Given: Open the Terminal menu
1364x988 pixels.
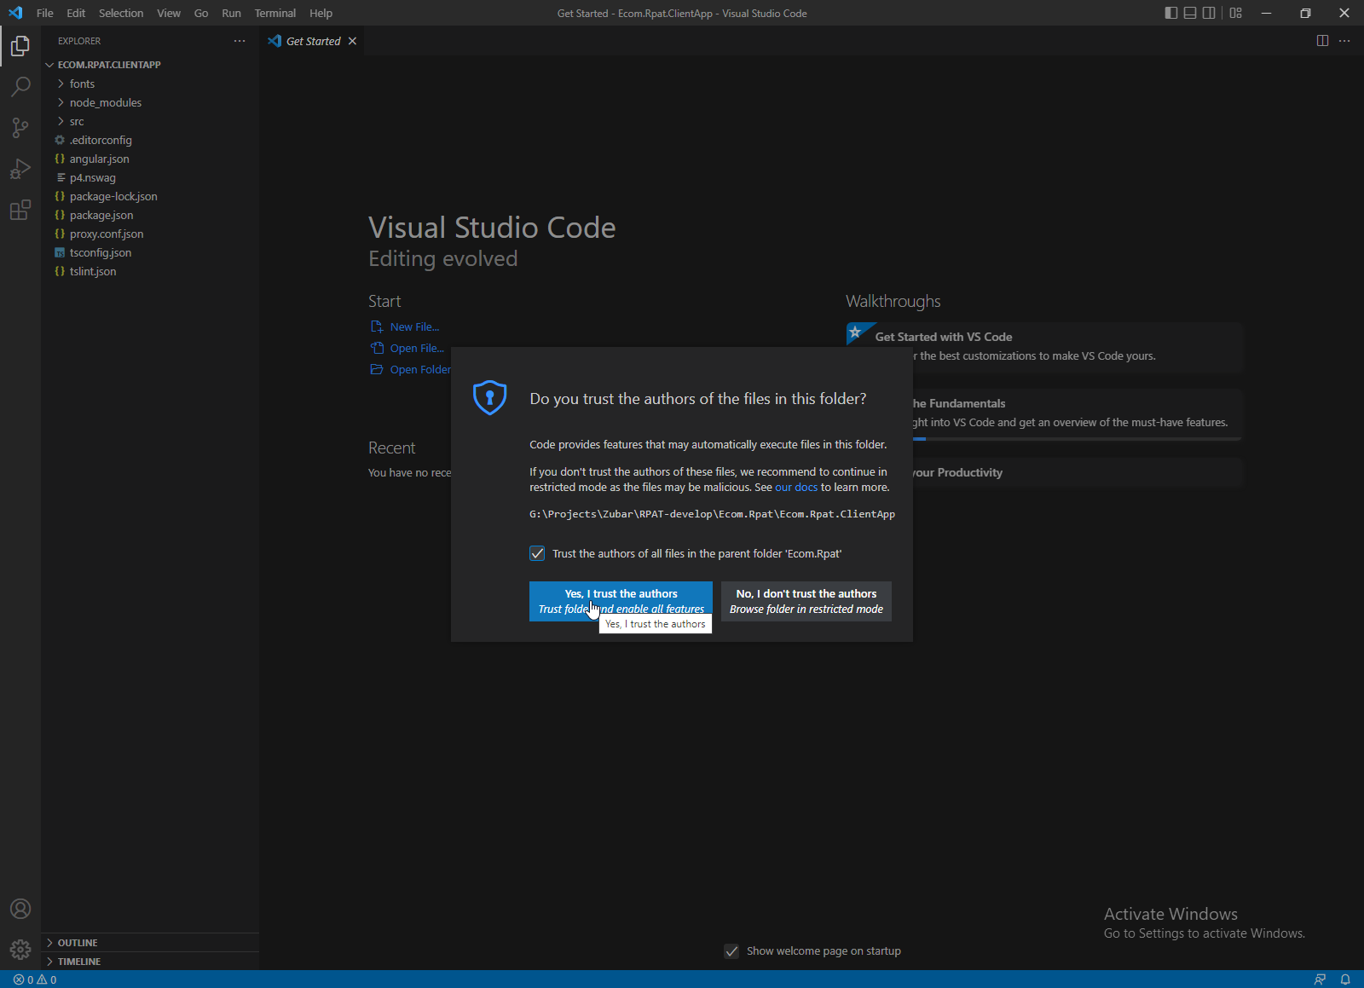Looking at the screenshot, I should [275, 13].
